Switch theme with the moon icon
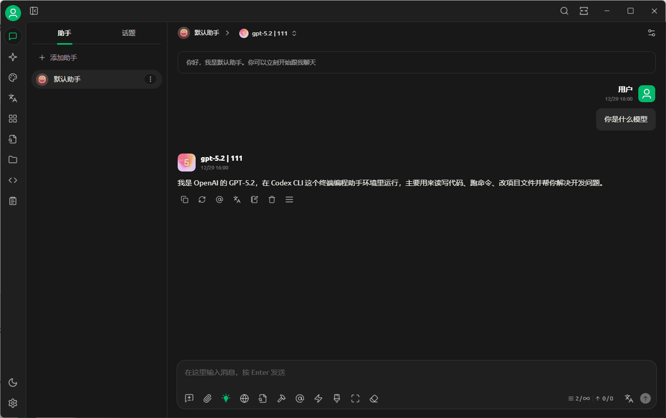Screen dimensions: 666x418 pyautogui.click(x=13, y=383)
